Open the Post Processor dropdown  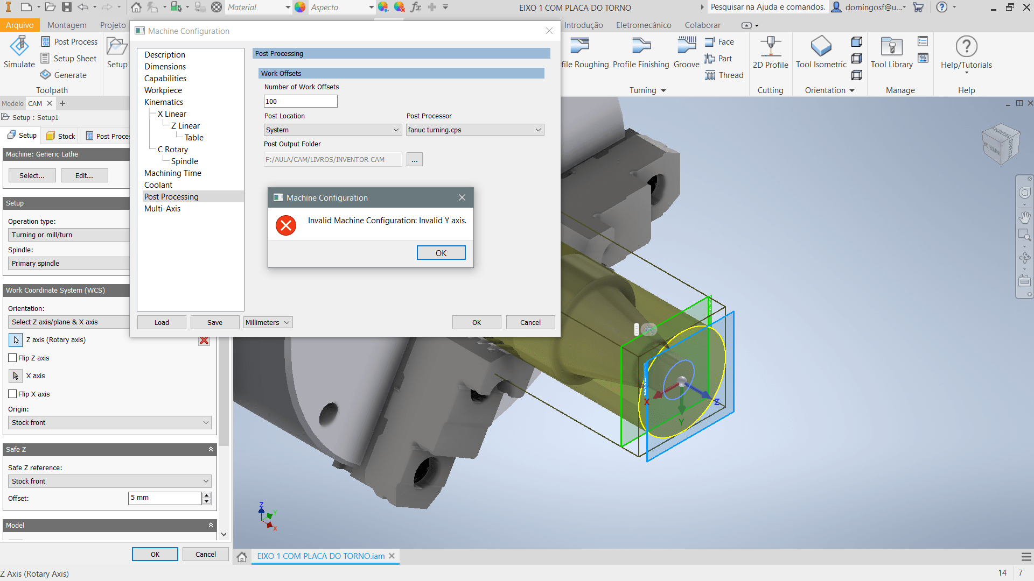coord(475,130)
